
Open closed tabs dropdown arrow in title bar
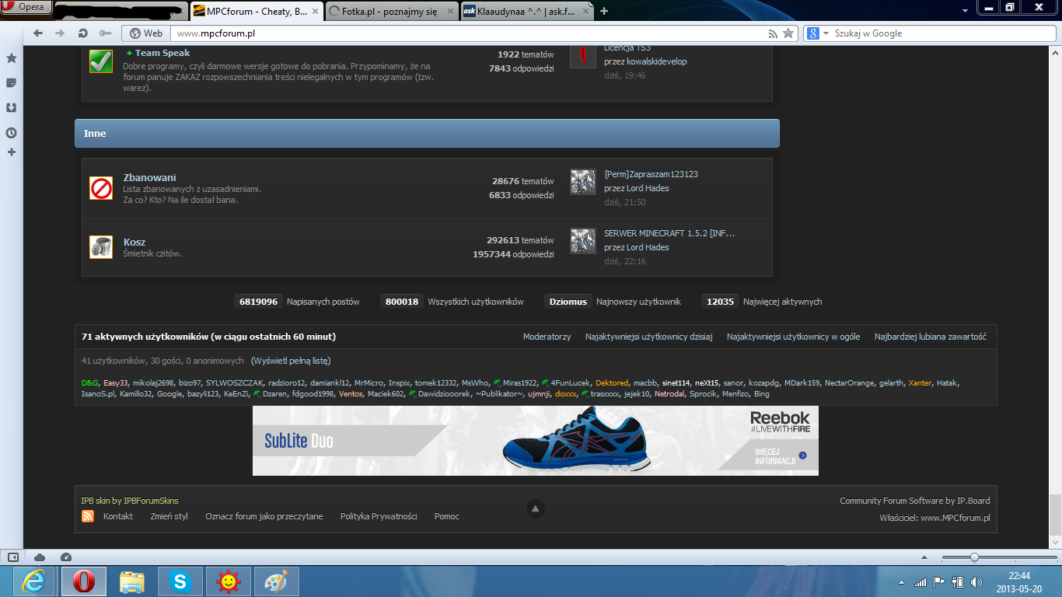tap(966, 10)
